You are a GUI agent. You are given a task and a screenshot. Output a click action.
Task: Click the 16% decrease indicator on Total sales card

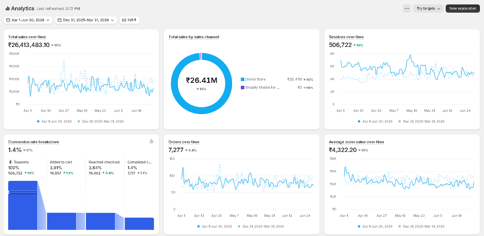(56, 45)
